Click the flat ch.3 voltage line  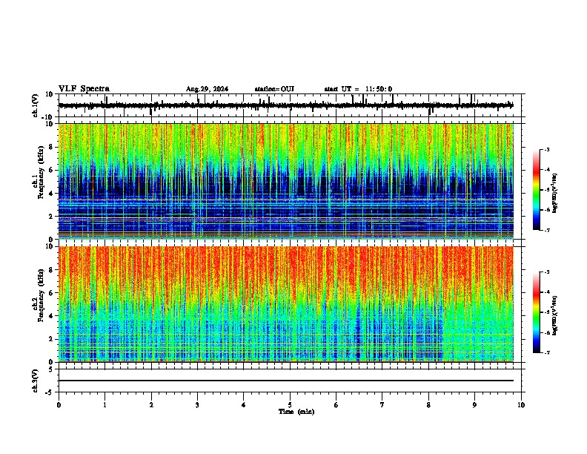pos(285,381)
